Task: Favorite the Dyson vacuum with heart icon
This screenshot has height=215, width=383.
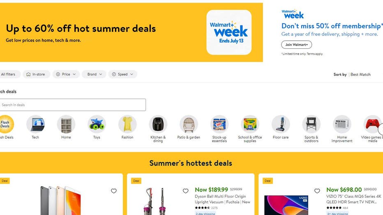Action: pos(186,191)
